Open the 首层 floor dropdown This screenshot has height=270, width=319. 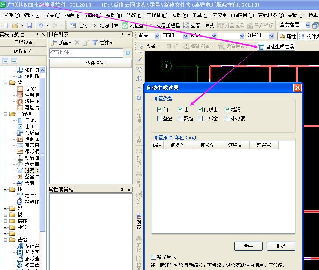point(157,36)
